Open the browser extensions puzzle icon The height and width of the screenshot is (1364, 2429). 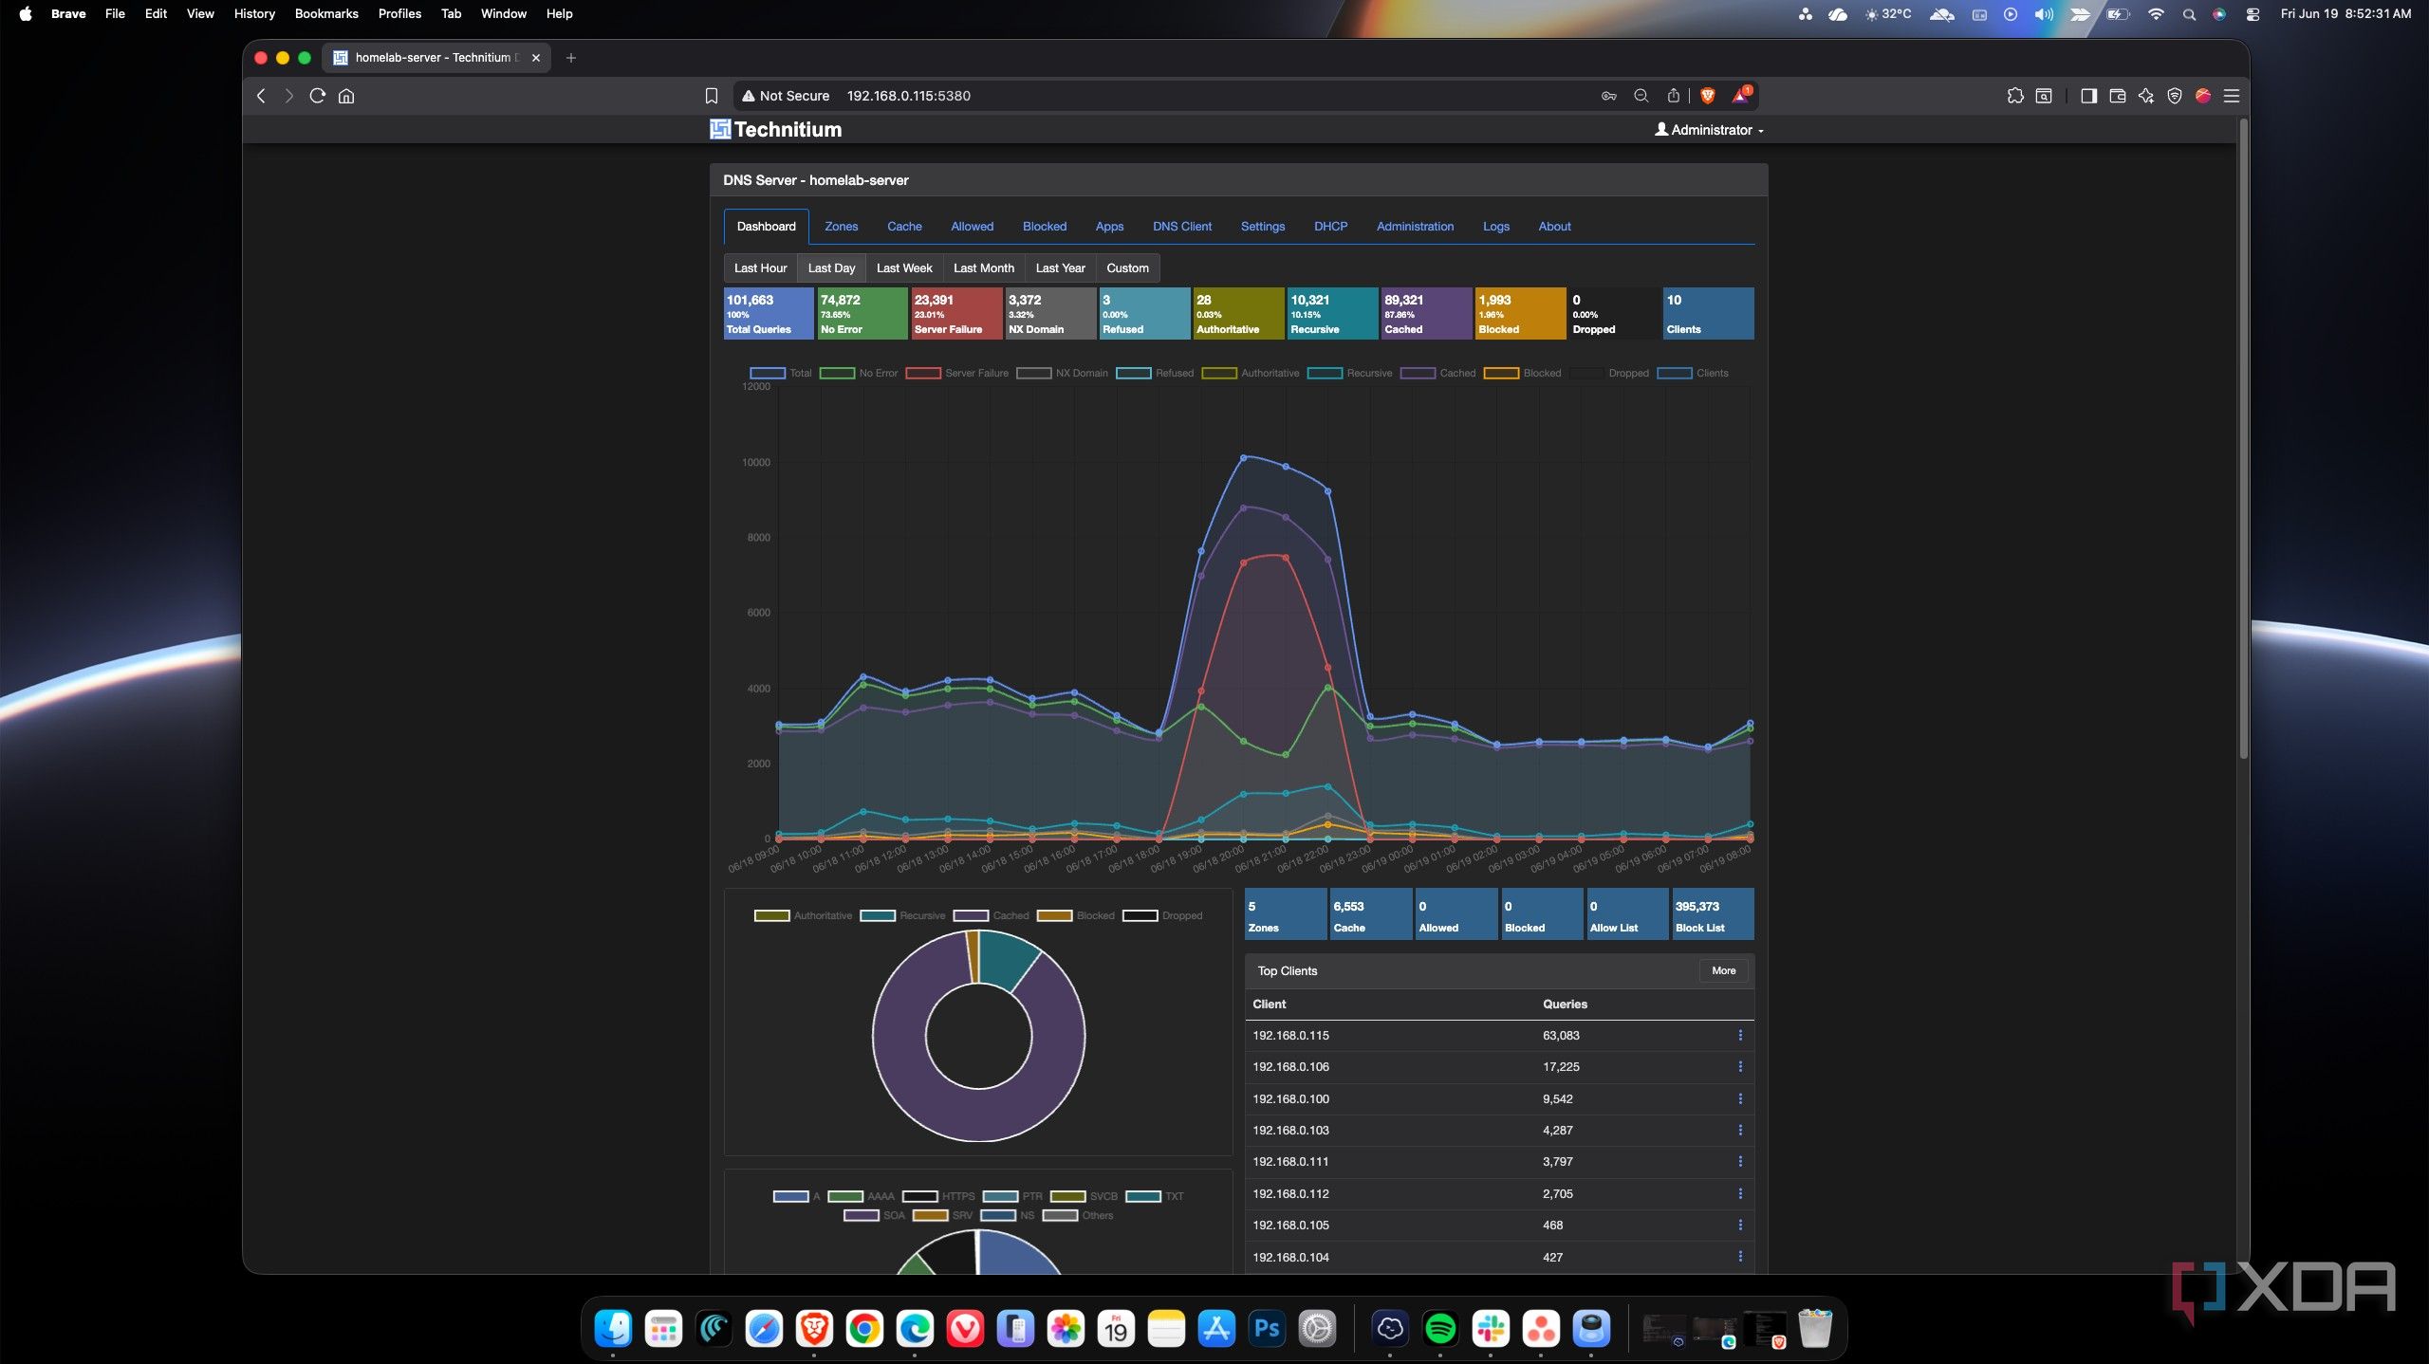(2015, 96)
